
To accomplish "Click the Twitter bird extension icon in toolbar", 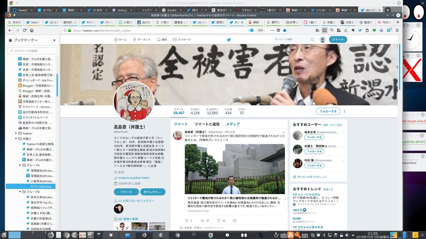I will [x=360, y=30].
